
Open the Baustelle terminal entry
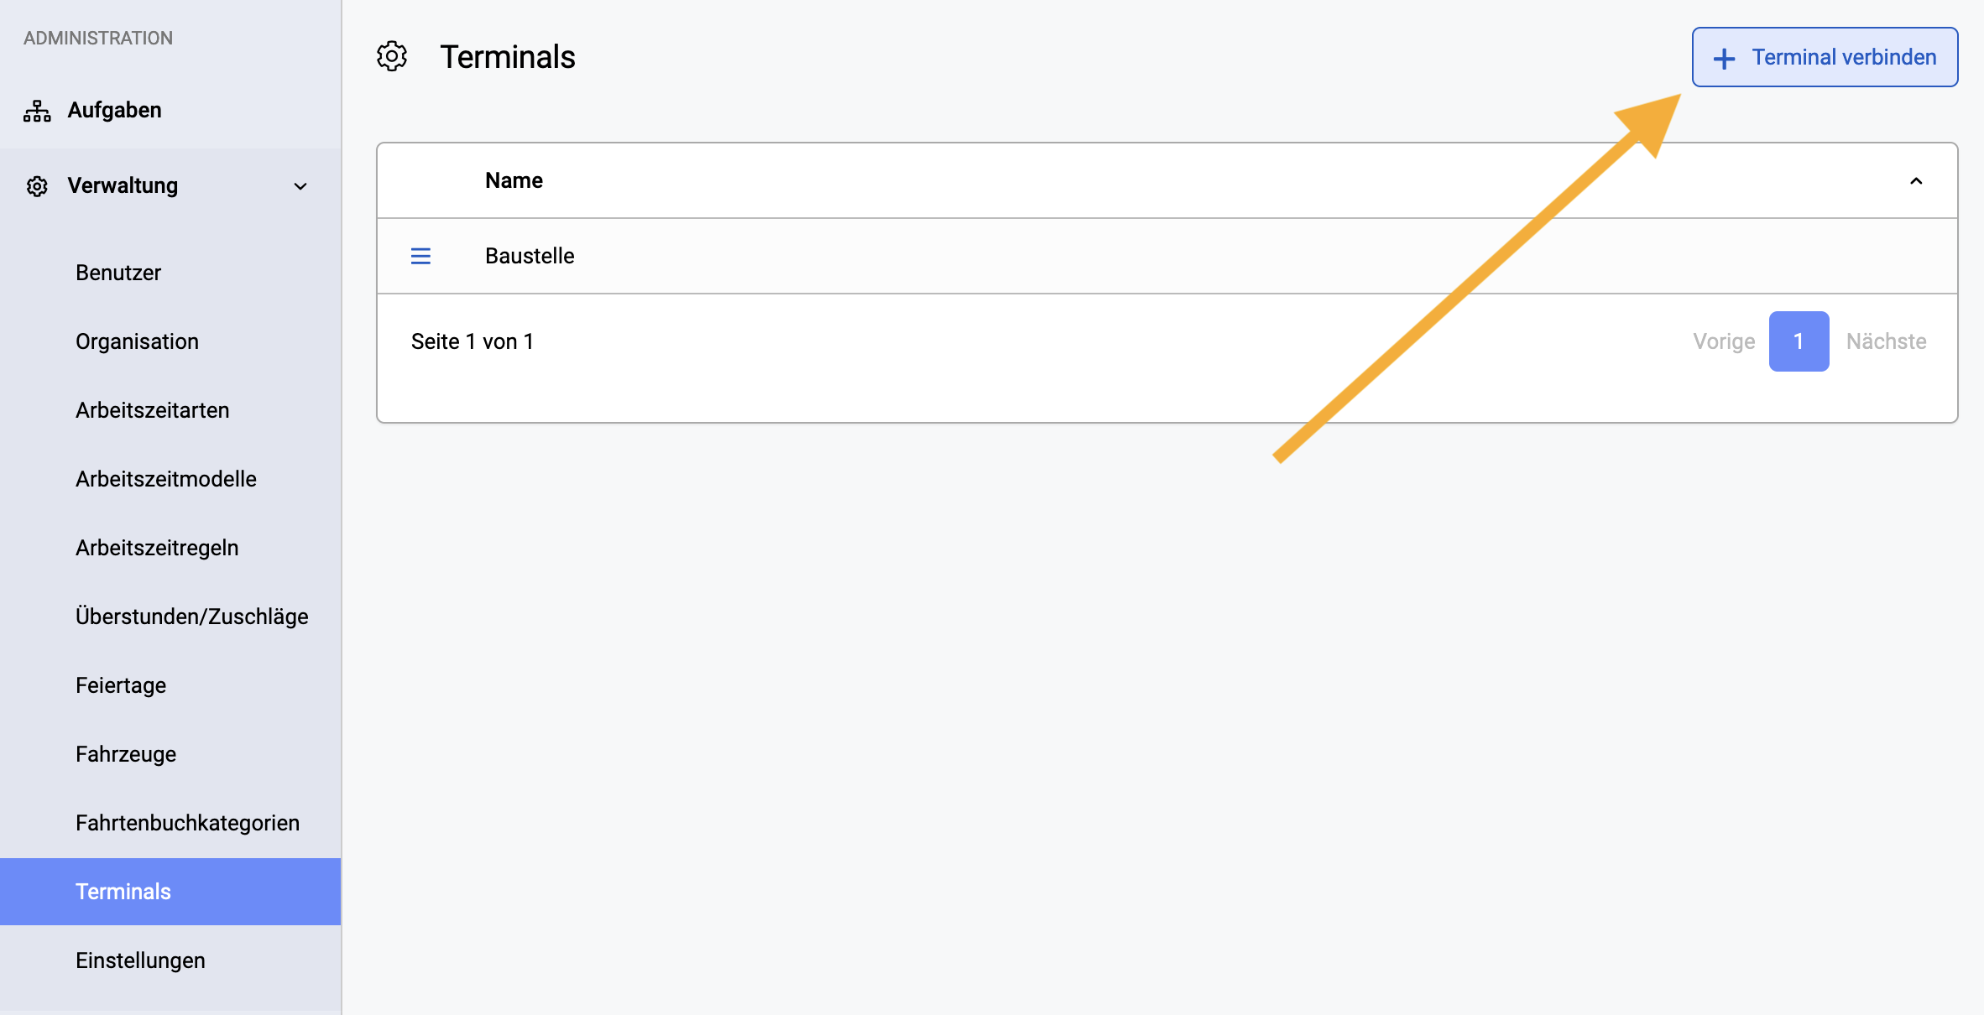(x=530, y=256)
